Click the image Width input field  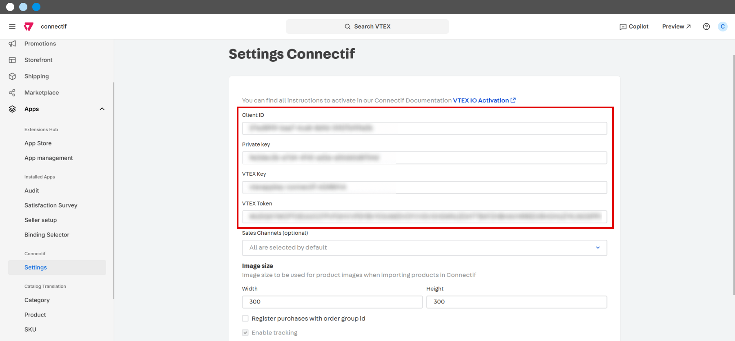point(332,302)
